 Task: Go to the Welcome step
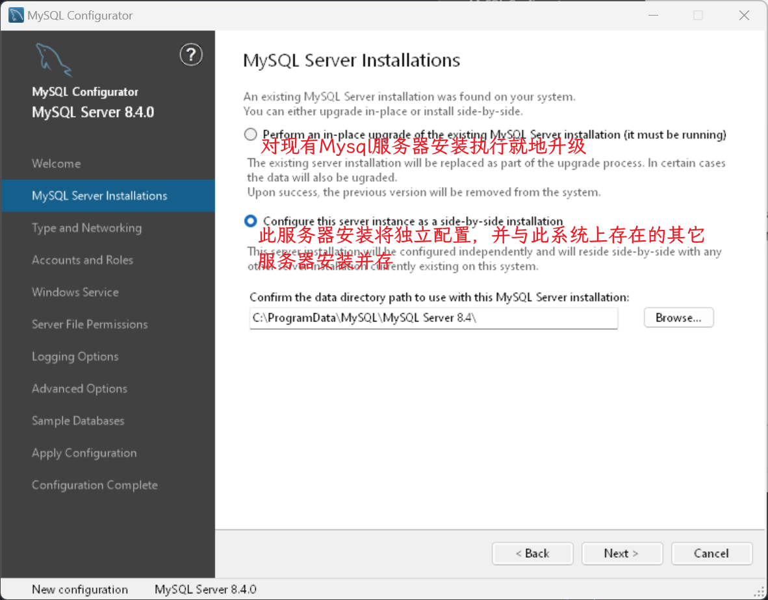tap(57, 164)
